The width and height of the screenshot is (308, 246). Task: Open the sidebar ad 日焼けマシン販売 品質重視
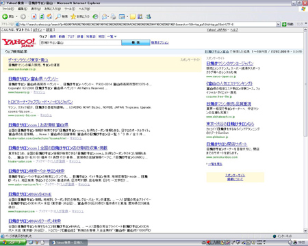click(229, 104)
